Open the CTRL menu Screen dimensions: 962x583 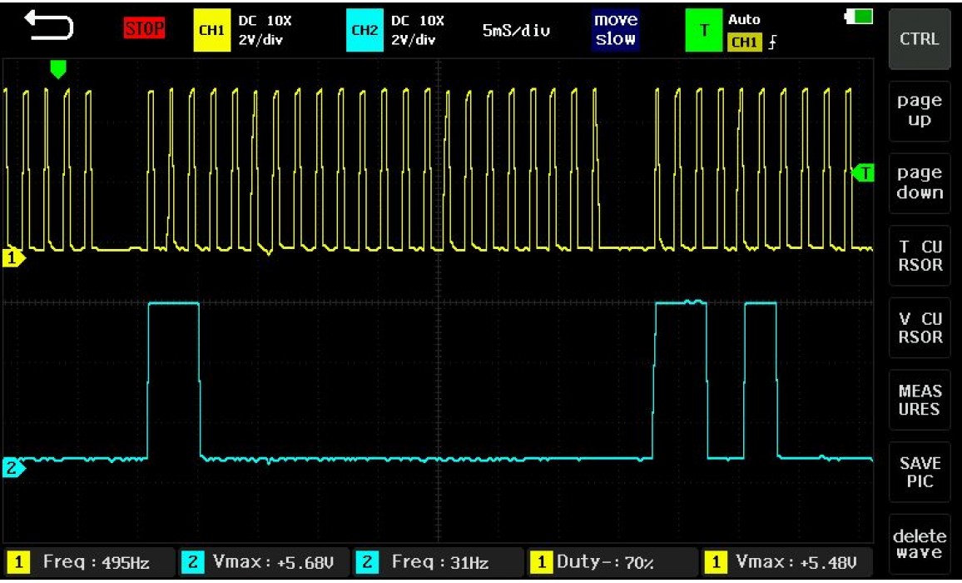pyautogui.click(x=919, y=39)
